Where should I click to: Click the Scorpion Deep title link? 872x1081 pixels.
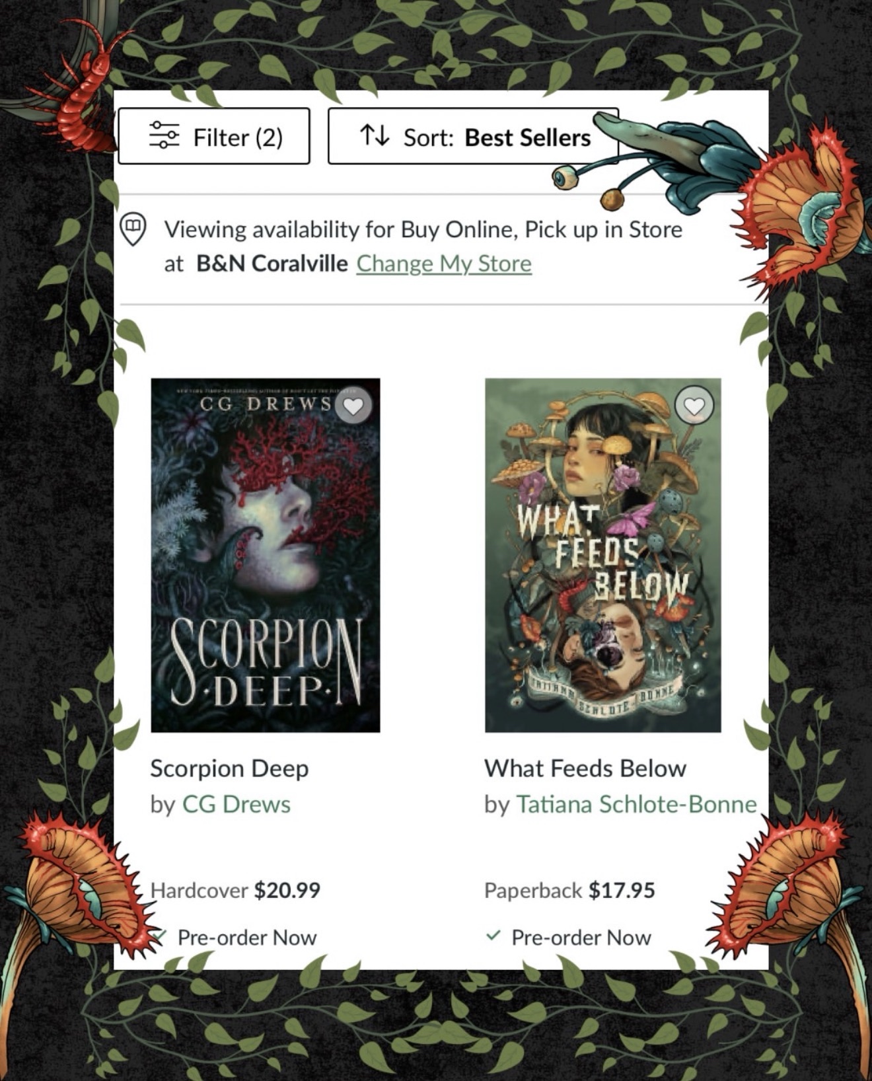[229, 768]
